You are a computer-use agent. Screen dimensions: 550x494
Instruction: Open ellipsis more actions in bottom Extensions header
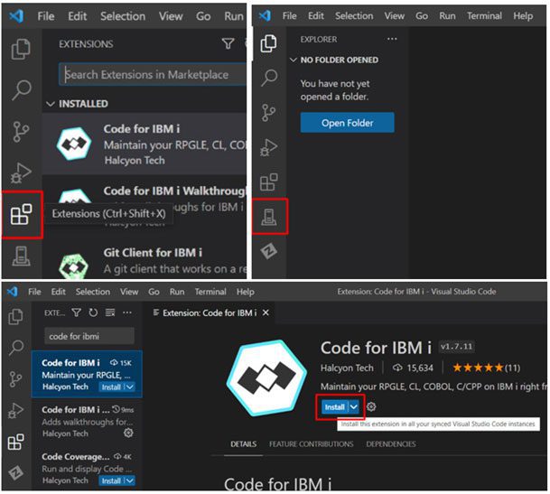(x=127, y=312)
